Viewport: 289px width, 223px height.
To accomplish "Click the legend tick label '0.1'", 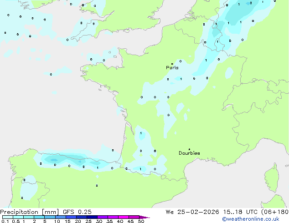I will click(5, 221).
